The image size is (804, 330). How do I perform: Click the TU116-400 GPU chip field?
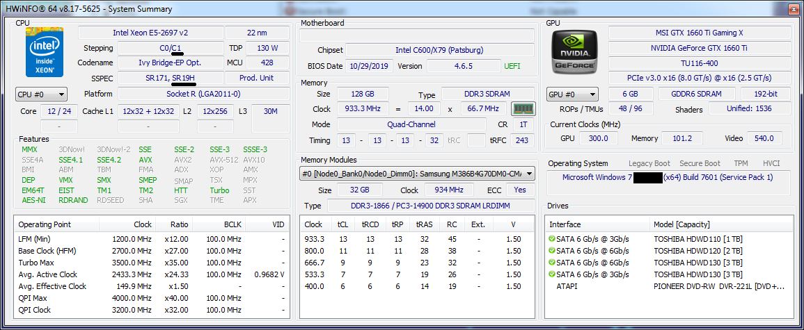(700, 63)
